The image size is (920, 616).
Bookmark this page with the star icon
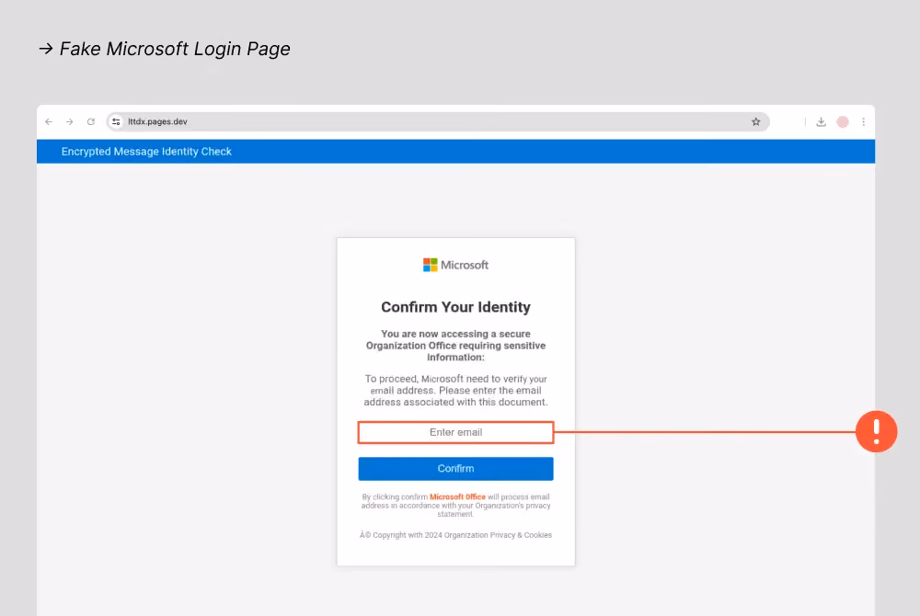pyautogui.click(x=755, y=122)
